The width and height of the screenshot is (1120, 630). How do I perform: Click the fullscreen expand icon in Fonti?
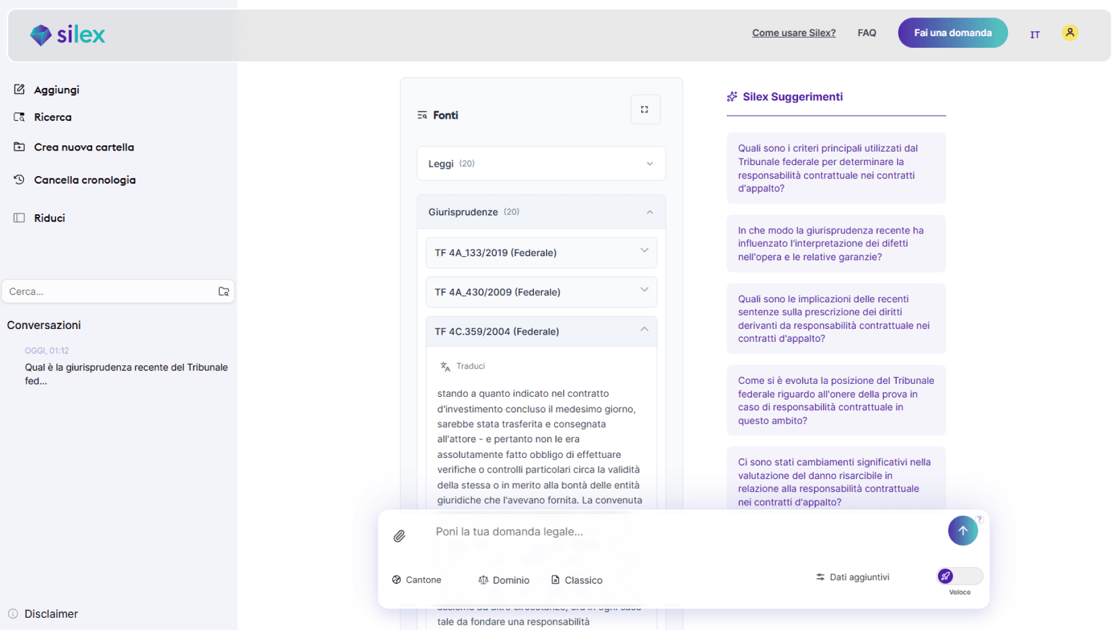click(645, 110)
